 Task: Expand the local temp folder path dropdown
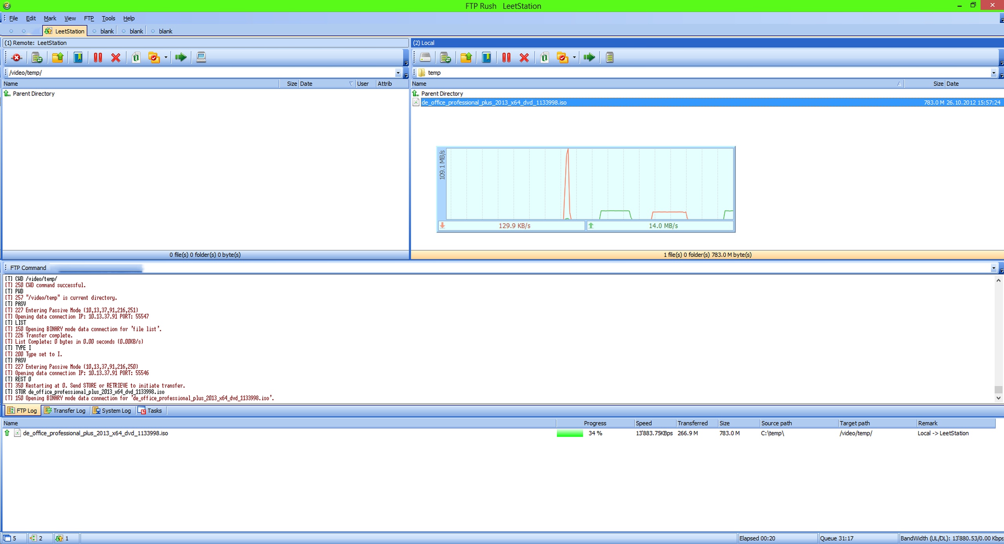993,73
